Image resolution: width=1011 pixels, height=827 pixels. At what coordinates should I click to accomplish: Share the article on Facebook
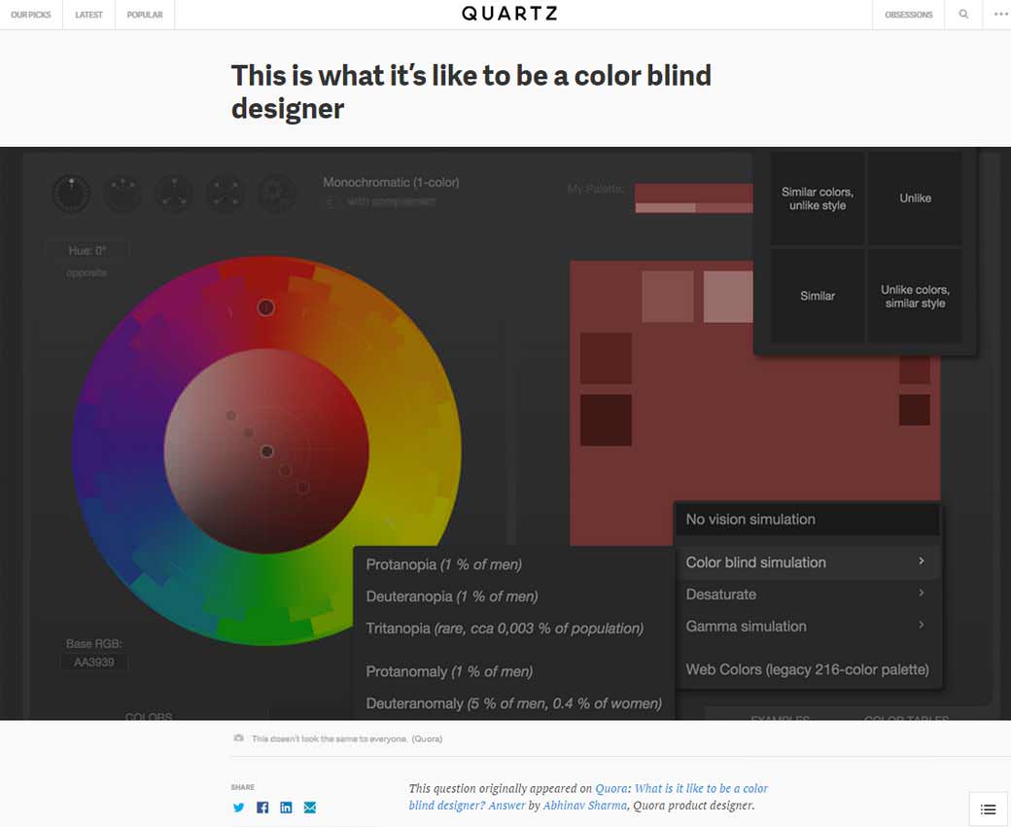261,808
